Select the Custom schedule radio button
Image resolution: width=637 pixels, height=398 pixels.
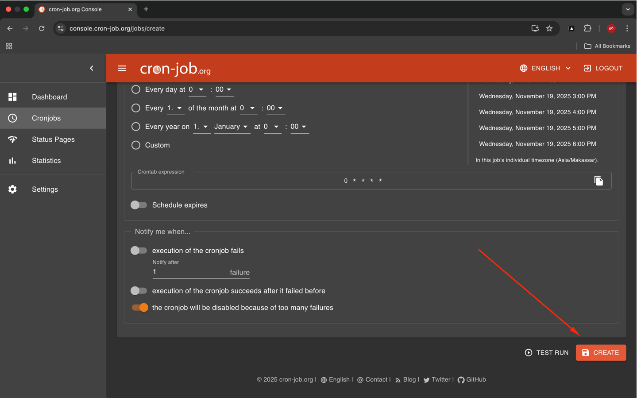point(136,145)
